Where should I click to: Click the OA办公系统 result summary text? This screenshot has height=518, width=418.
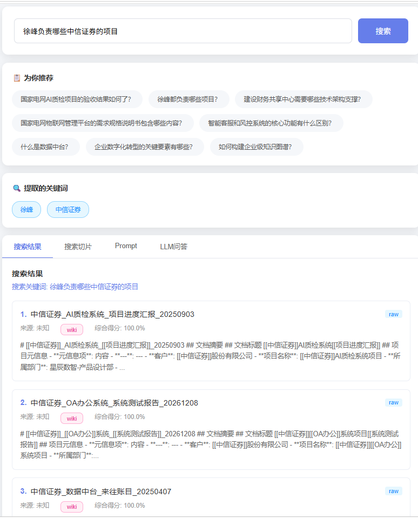[x=211, y=444]
